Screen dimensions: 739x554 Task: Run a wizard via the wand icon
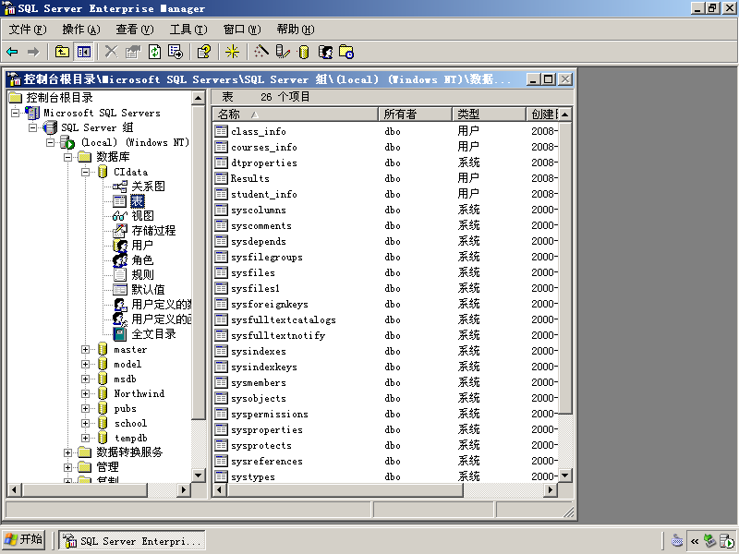[x=261, y=52]
